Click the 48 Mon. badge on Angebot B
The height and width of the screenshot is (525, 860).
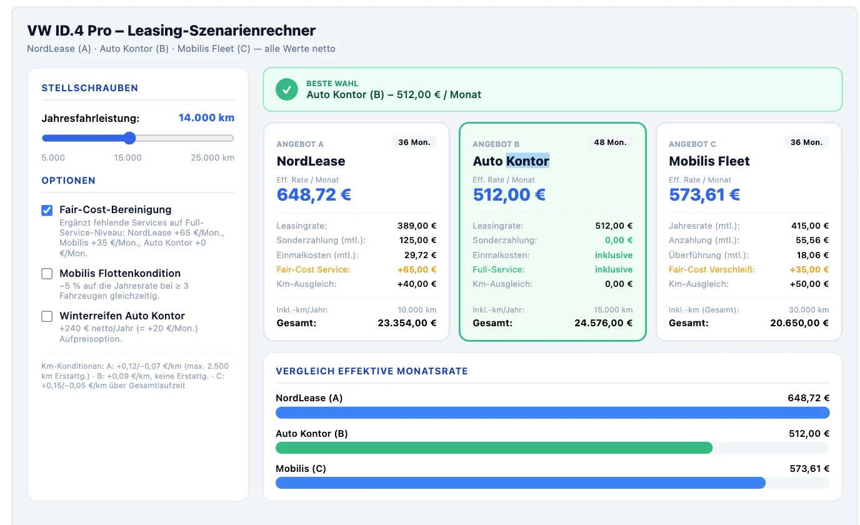[x=610, y=142]
